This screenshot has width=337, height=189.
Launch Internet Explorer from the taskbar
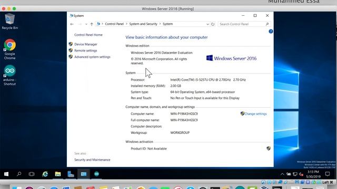pyautogui.click(x=45, y=174)
